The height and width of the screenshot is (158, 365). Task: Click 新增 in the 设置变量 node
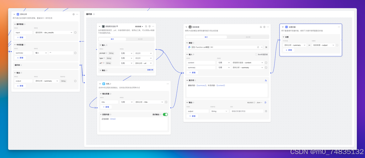pos(289,50)
